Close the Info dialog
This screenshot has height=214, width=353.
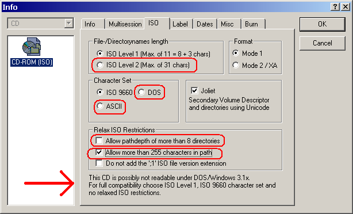coord(346,7)
